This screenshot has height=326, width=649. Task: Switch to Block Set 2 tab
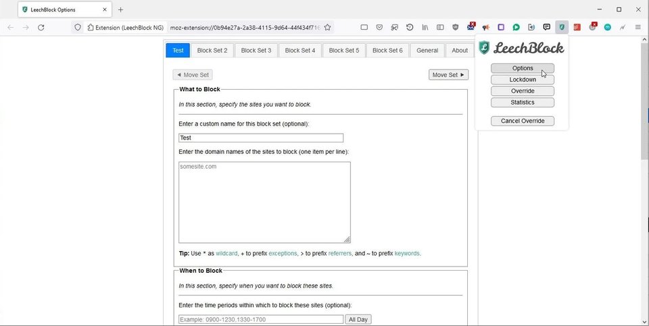212,51
